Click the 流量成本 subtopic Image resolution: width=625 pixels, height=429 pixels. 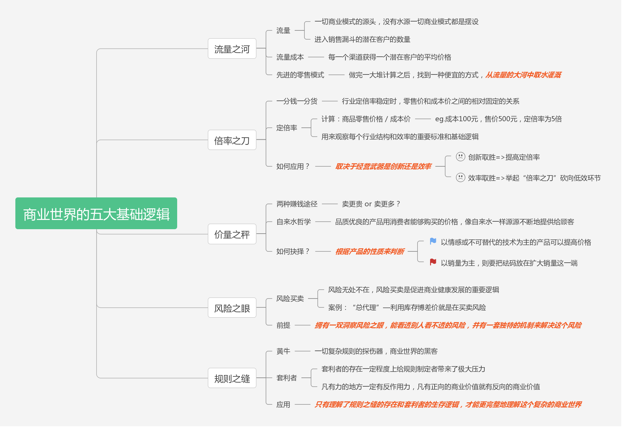click(x=290, y=57)
